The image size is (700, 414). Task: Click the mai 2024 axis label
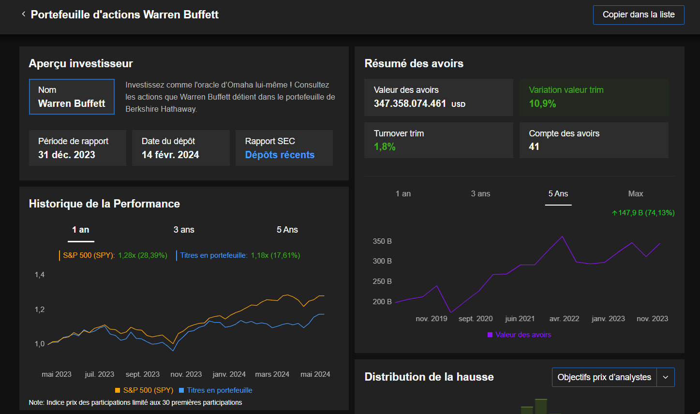tap(315, 374)
